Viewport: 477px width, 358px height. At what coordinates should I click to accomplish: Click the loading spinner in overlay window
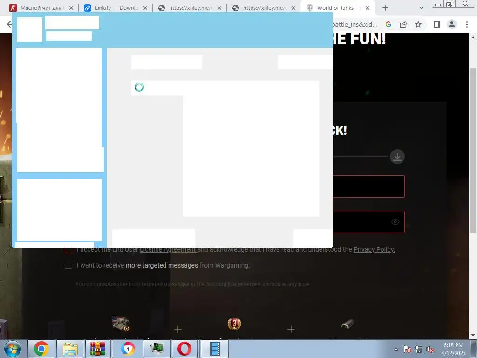coord(139,87)
